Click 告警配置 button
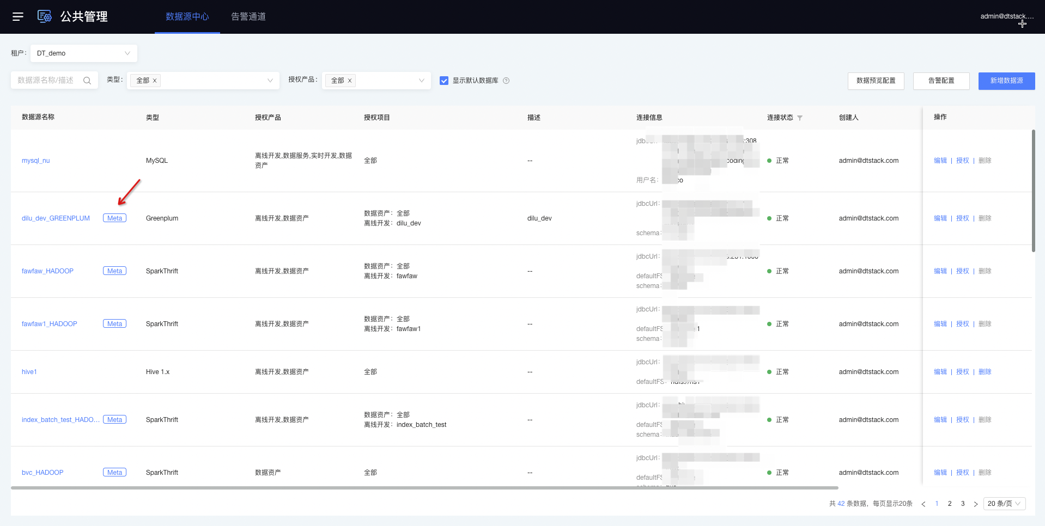The width and height of the screenshot is (1045, 526). [941, 81]
